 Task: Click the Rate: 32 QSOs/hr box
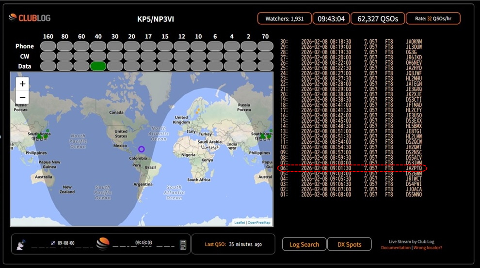coord(433,19)
